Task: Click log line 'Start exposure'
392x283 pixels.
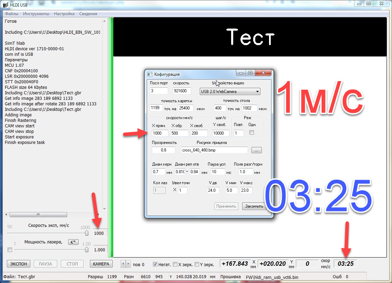Action: pos(19,137)
